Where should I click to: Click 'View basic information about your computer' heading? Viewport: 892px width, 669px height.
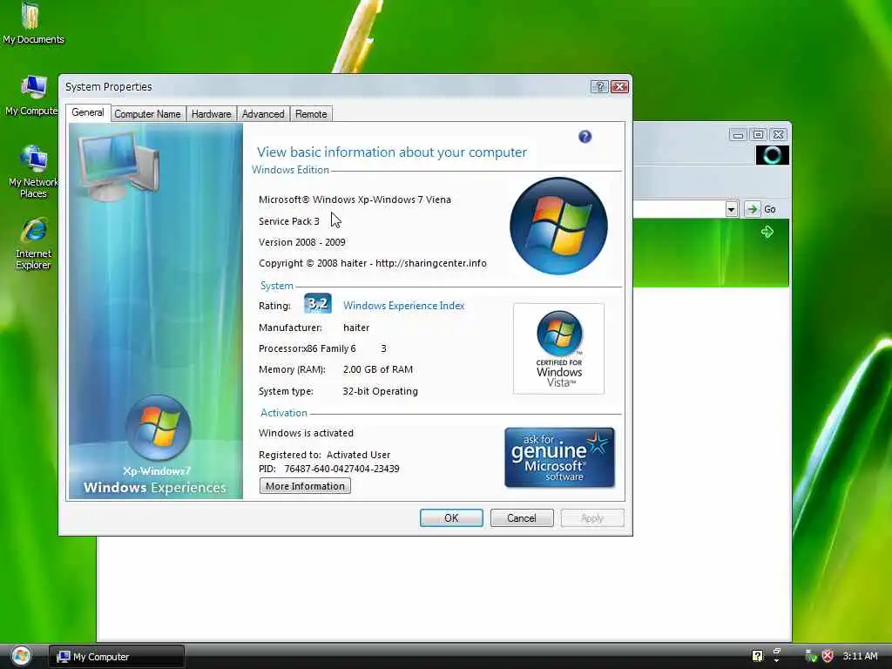pyautogui.click(x=392, y=152)
